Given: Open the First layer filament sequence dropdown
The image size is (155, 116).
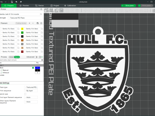Looking at the screenshot, I should point(31,97).
